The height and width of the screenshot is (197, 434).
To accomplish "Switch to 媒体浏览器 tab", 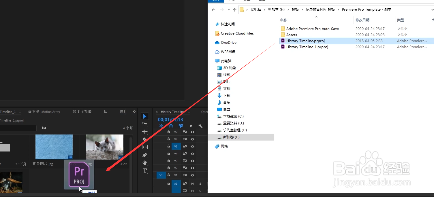I will point(82,112).
